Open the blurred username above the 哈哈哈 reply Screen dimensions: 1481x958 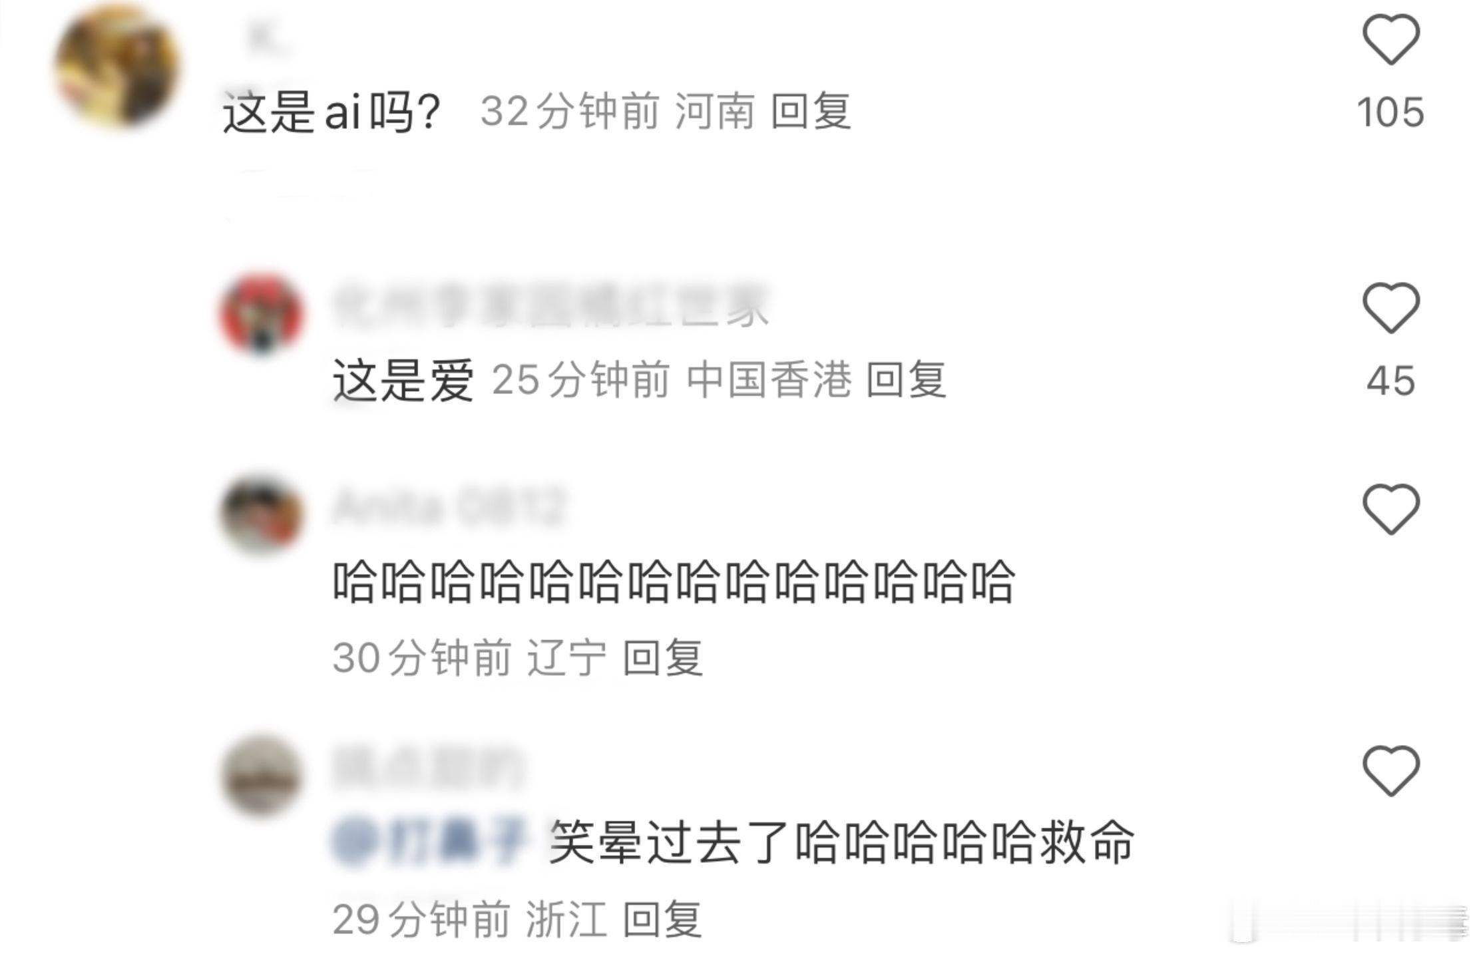pos(449,508)
